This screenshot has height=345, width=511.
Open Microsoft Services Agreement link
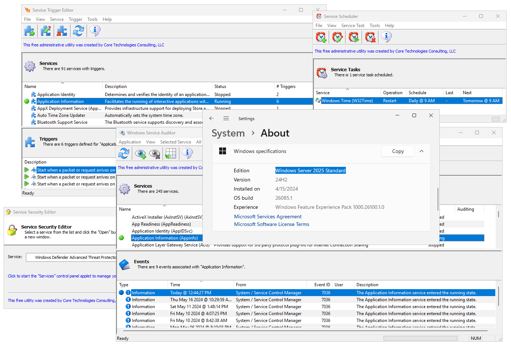(268, 216)
